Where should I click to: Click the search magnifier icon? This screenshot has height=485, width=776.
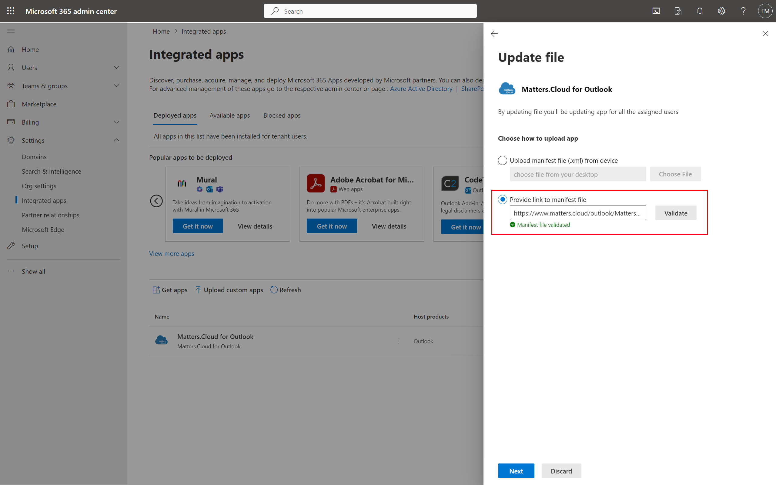(x=275, y=11)
